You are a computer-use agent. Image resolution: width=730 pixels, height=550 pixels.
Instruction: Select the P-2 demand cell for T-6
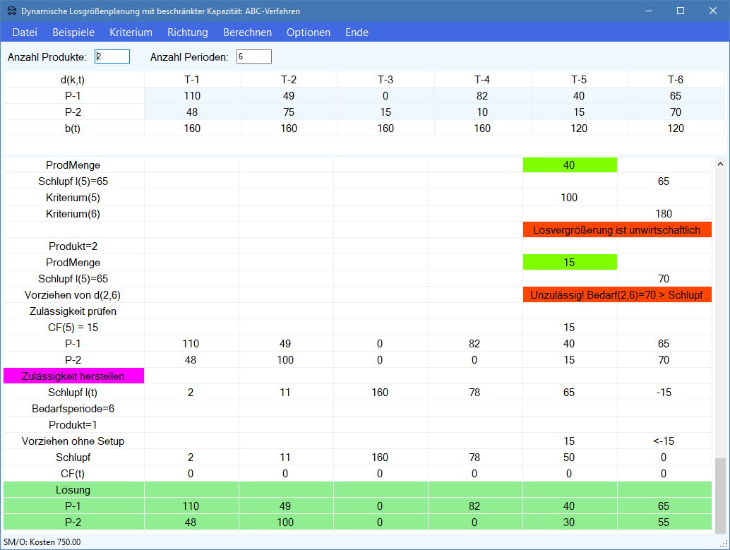coord(676,112)
